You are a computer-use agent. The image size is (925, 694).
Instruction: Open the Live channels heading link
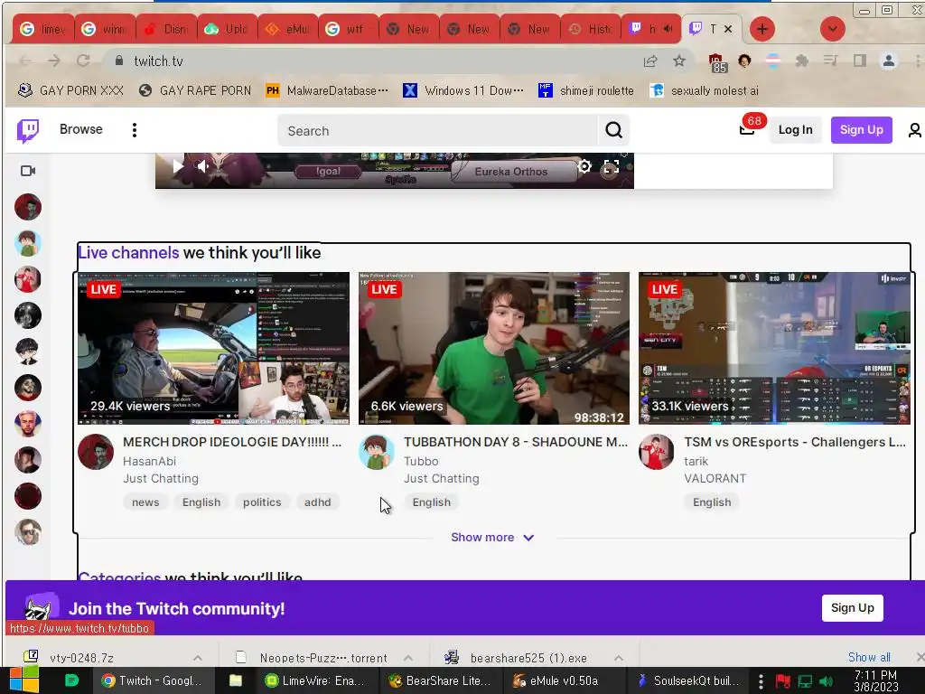pyautogui.click(x=128, y=253)
